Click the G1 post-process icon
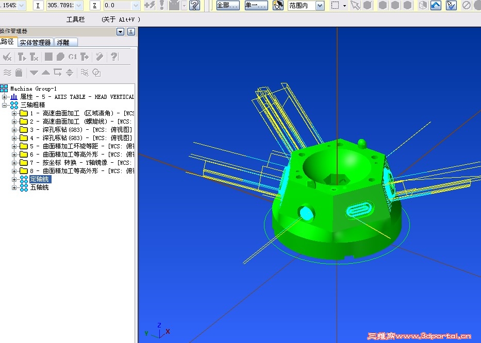Screen dimensions: 481x343 72,57
